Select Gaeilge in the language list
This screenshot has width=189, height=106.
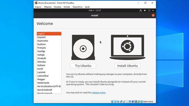tap(49, 51)
